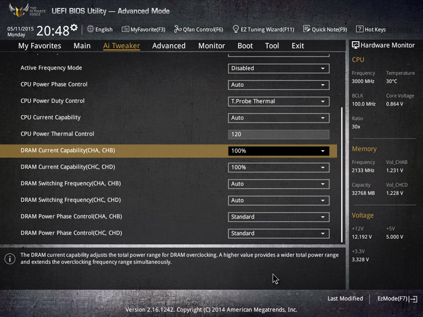Open Active Frequency Mode dropdown
Image resolution: width=423 pixels, height=317 pixels.
coord(278,68)
